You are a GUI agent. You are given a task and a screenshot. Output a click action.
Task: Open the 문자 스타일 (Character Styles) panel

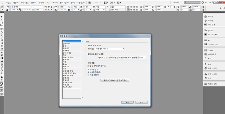(x=210, y=74)
